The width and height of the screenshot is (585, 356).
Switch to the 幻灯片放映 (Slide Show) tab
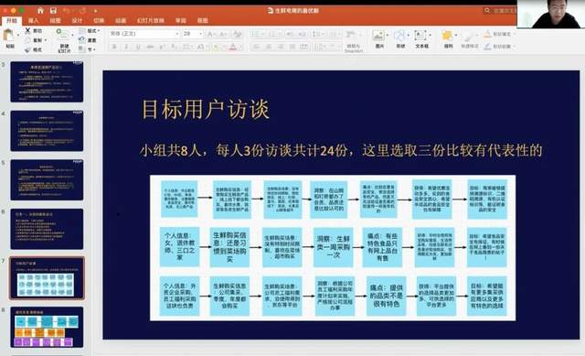(150, 20)
